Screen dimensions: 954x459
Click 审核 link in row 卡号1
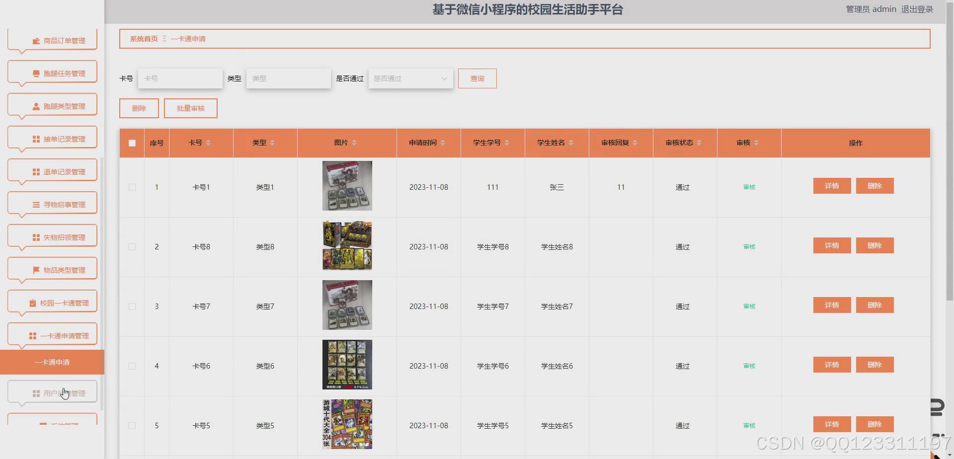[x=749, y=187]
